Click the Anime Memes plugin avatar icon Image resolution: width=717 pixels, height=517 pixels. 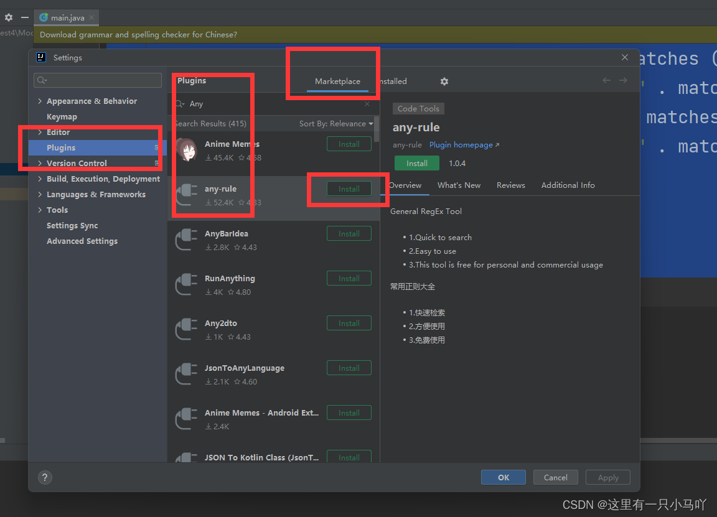pos(187,150)
